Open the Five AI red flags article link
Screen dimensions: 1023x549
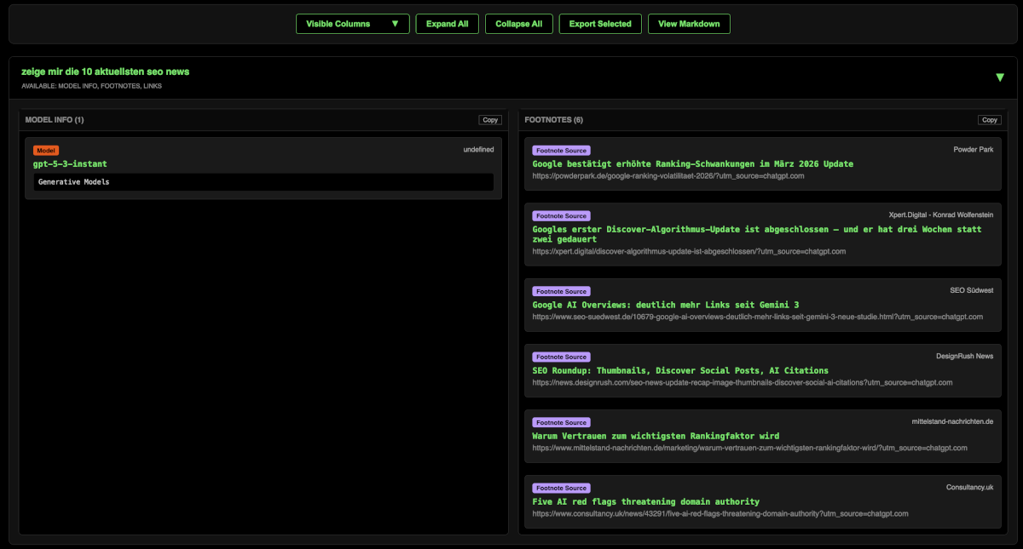point(645,501)
